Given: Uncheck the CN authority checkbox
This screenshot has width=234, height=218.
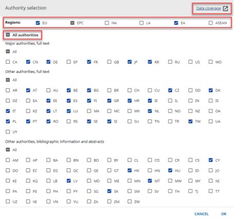Looking at the screenshot, I should pos(28,62).
